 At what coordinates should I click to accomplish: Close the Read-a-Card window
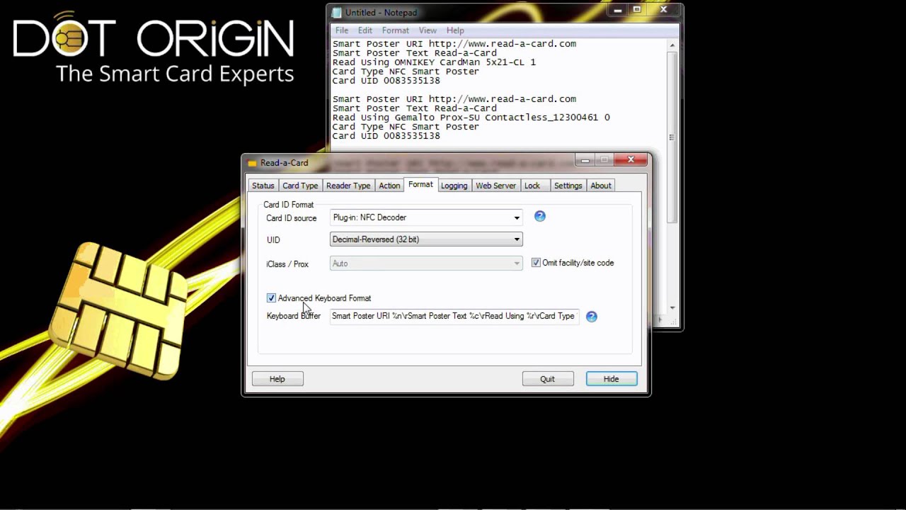631,161
